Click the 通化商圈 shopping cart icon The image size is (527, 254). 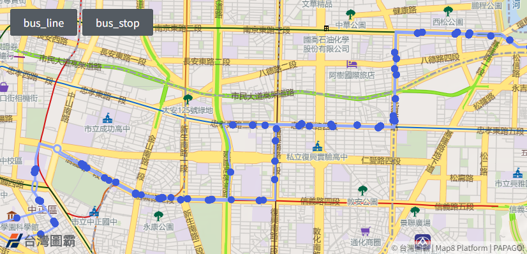tap(366, 231)
